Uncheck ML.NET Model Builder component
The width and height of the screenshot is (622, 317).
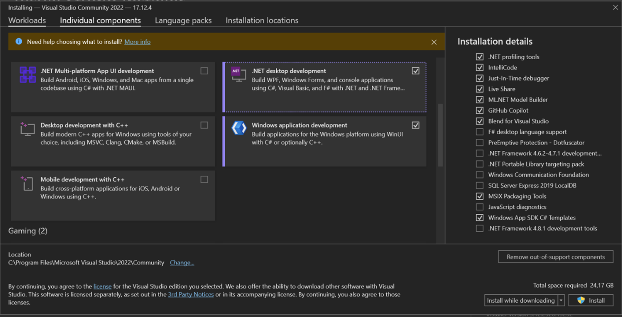pos(479,100)
